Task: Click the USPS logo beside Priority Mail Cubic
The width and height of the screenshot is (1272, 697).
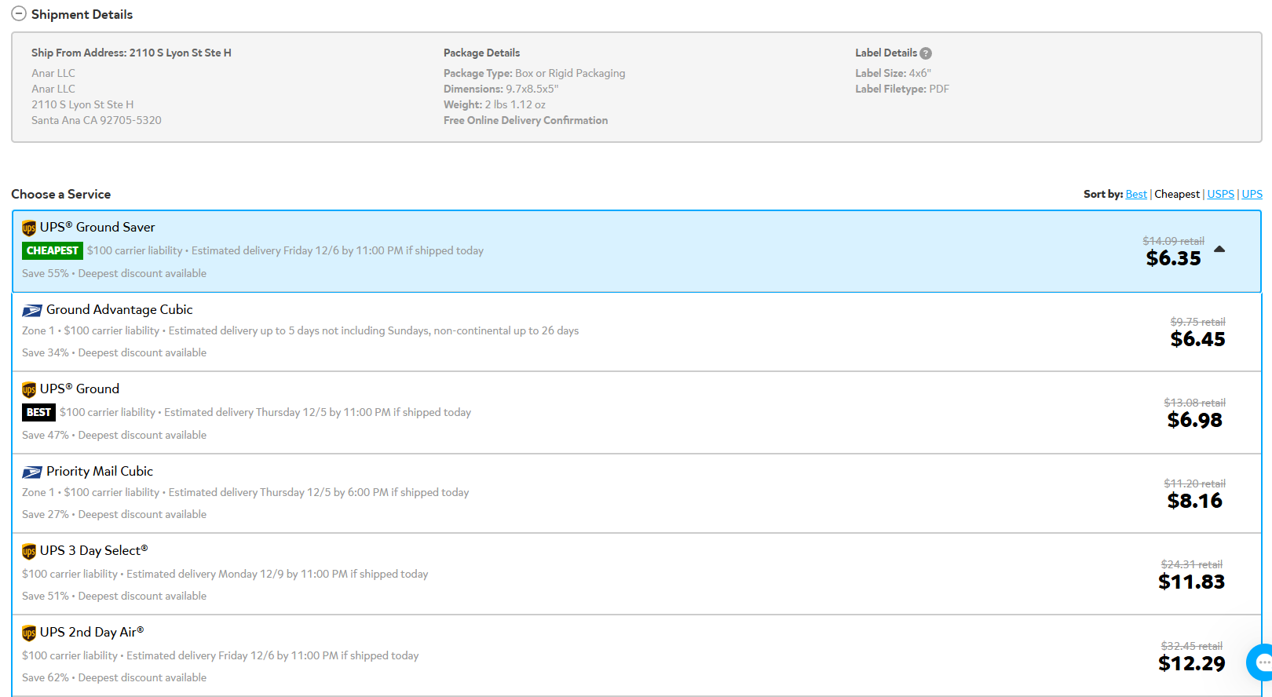Action: (x=32, y=472)
